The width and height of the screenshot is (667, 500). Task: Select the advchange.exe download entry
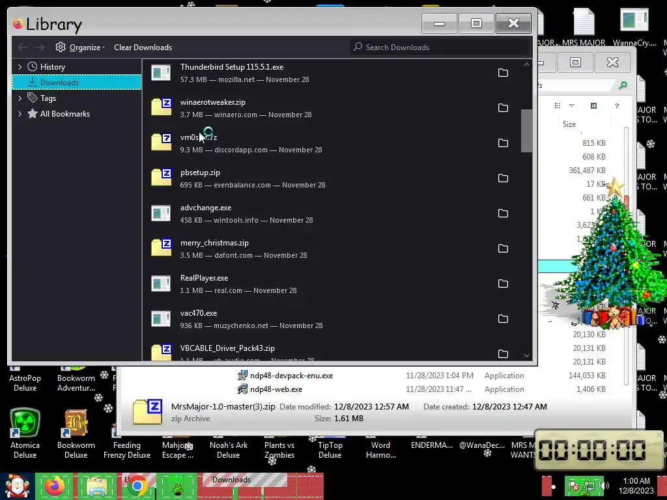point(332,214)
